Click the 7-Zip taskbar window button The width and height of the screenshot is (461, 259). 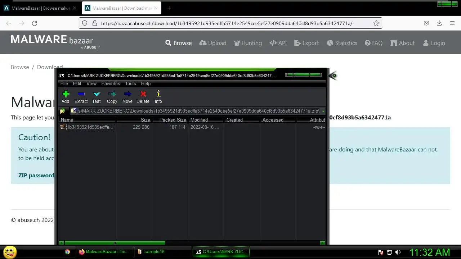click(221, 252)
